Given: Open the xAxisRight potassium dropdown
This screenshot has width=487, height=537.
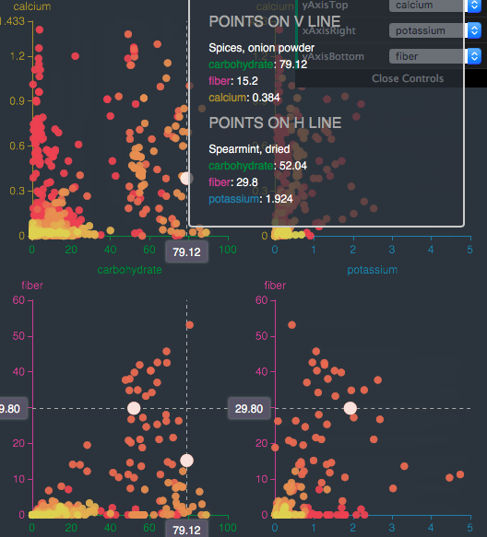Looking at the screenshot, I should [x=434, y=30].
